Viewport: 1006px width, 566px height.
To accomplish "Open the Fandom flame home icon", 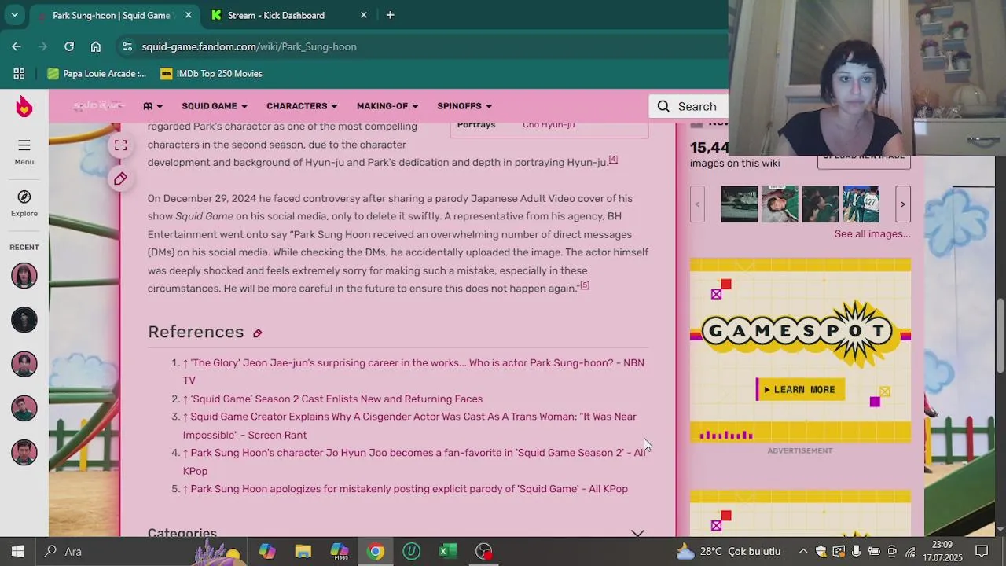I will click(x=24, y=106).
